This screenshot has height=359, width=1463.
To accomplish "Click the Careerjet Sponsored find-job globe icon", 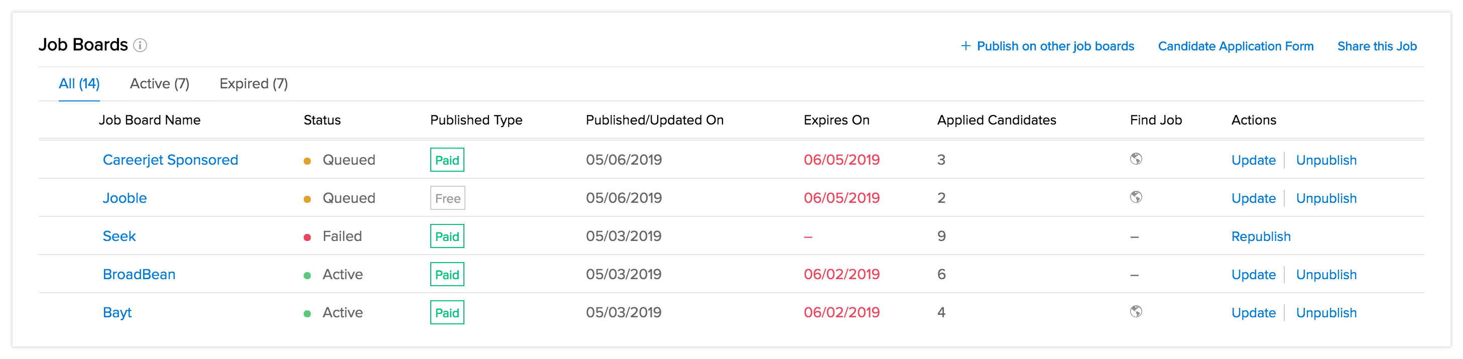I will (1136, 159).
